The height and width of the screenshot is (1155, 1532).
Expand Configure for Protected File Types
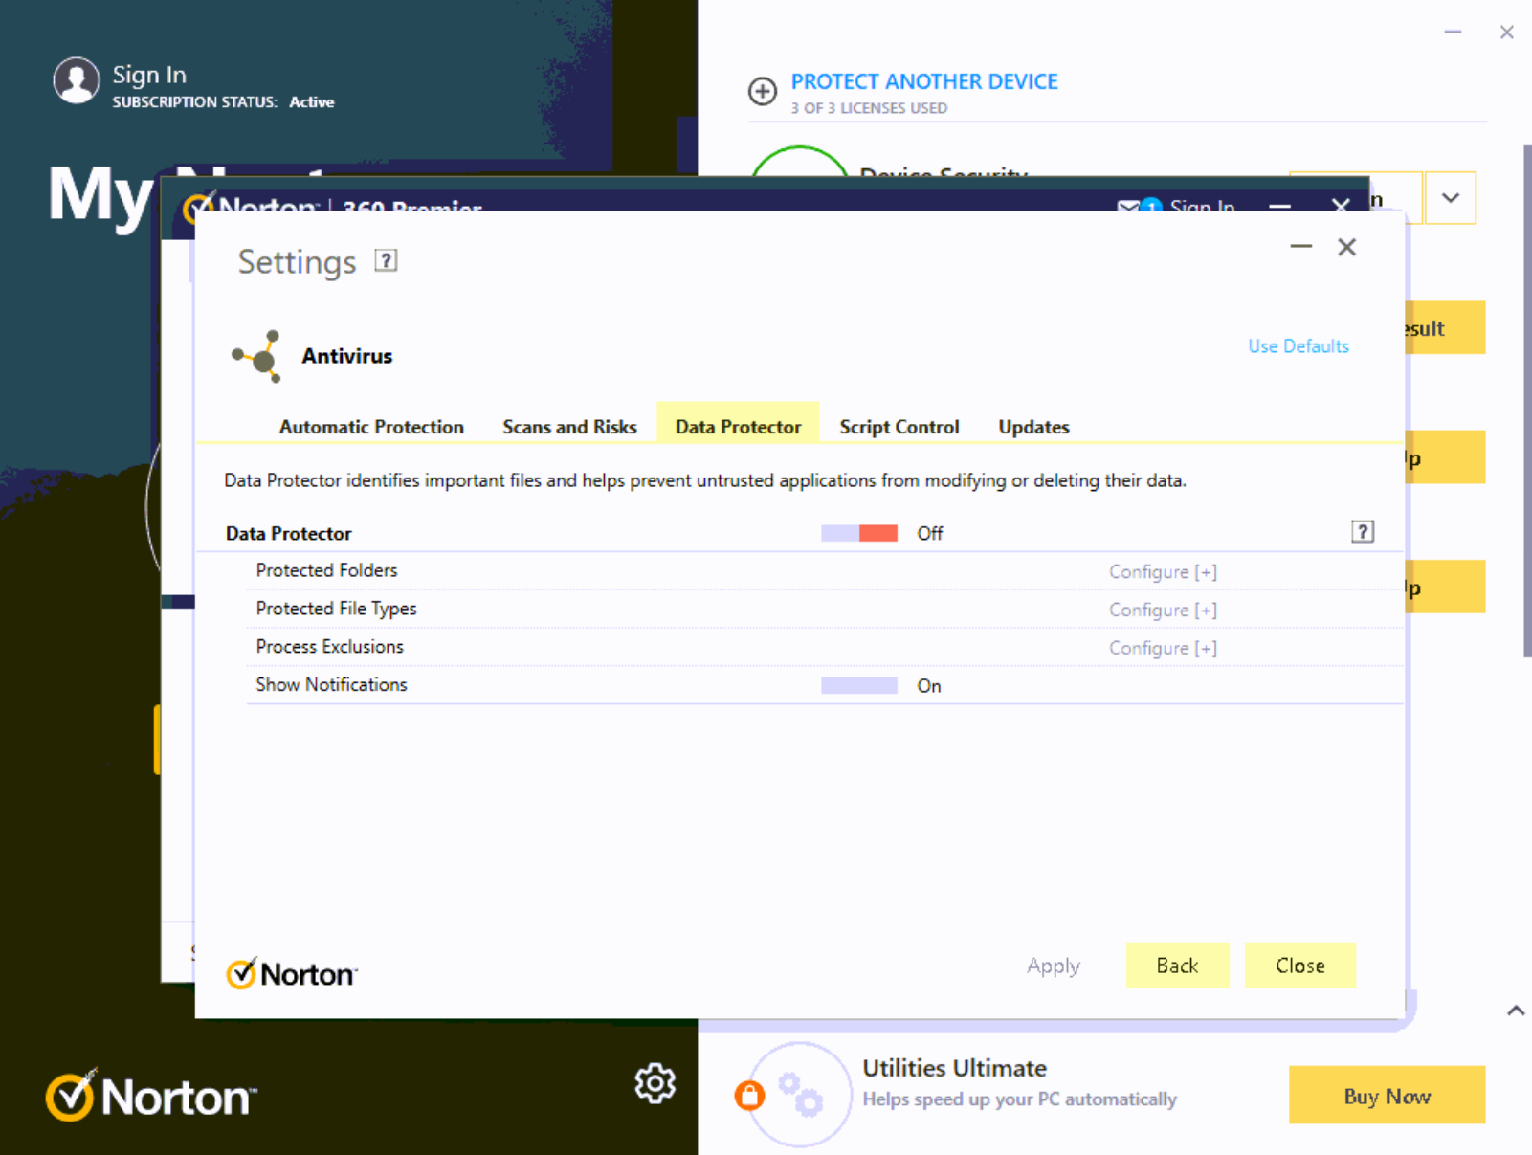[x=1163, y=610]
